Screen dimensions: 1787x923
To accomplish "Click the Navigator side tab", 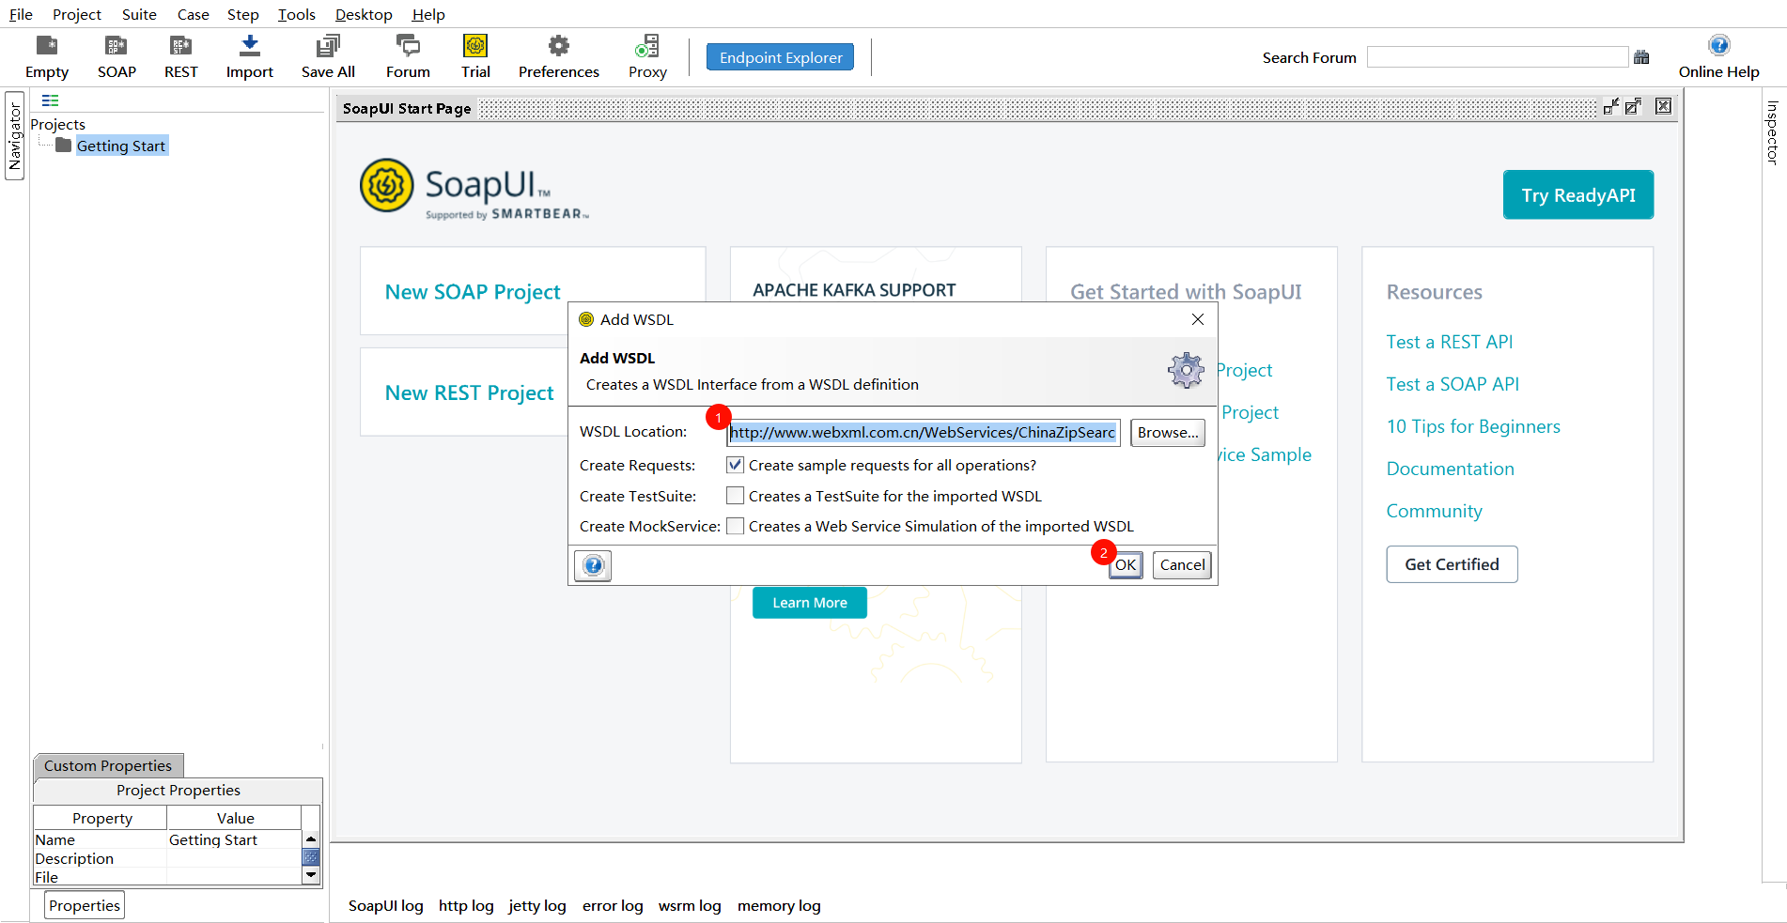I will click(x=14, y=136).
